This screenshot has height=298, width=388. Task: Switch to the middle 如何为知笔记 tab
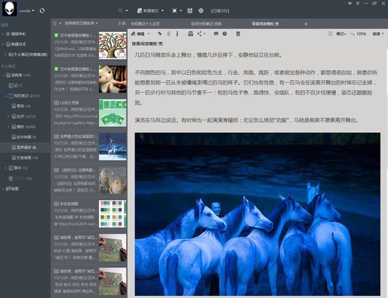206,24
